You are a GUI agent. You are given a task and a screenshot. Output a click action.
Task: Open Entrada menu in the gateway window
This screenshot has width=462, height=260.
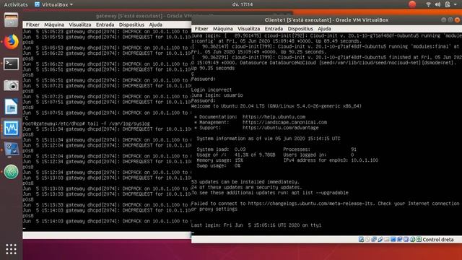coord(105,25)
